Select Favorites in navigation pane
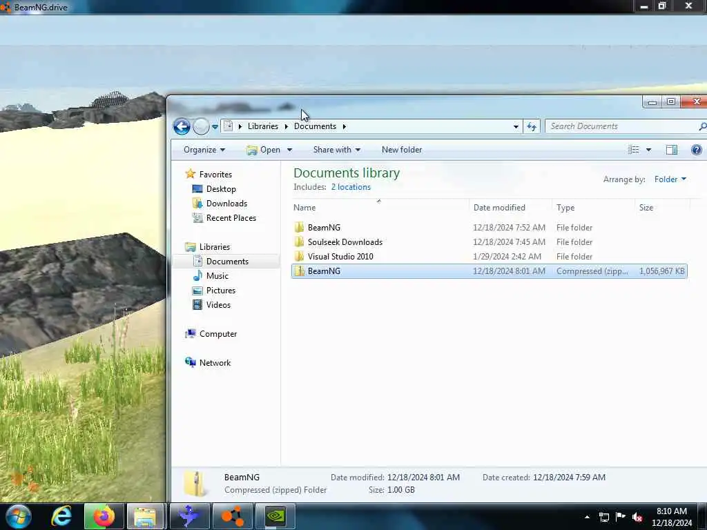This screenshot has width=707, height=530. pos(215,175)
